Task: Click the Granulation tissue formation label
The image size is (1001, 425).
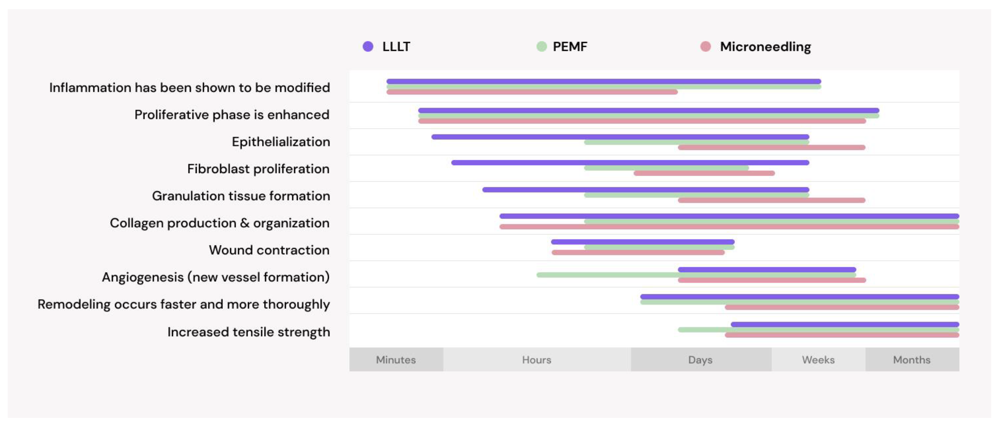Action: 241,196
